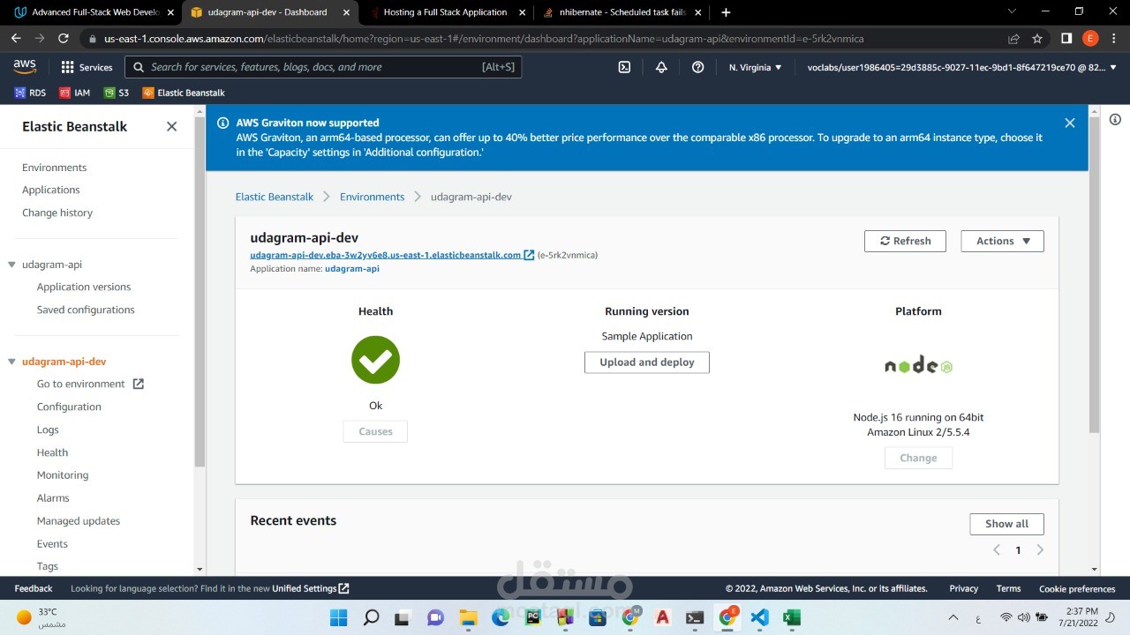
Task: Open PyCharm from taskbar
Action: coord(532,617)
